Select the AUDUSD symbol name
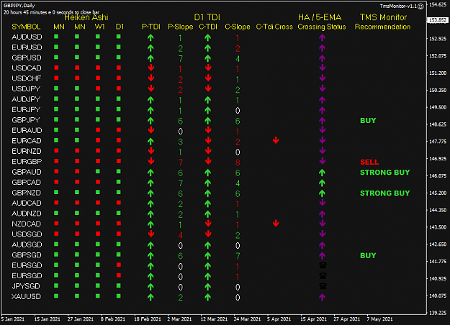450x325 pixels. (x=27, y=37)
